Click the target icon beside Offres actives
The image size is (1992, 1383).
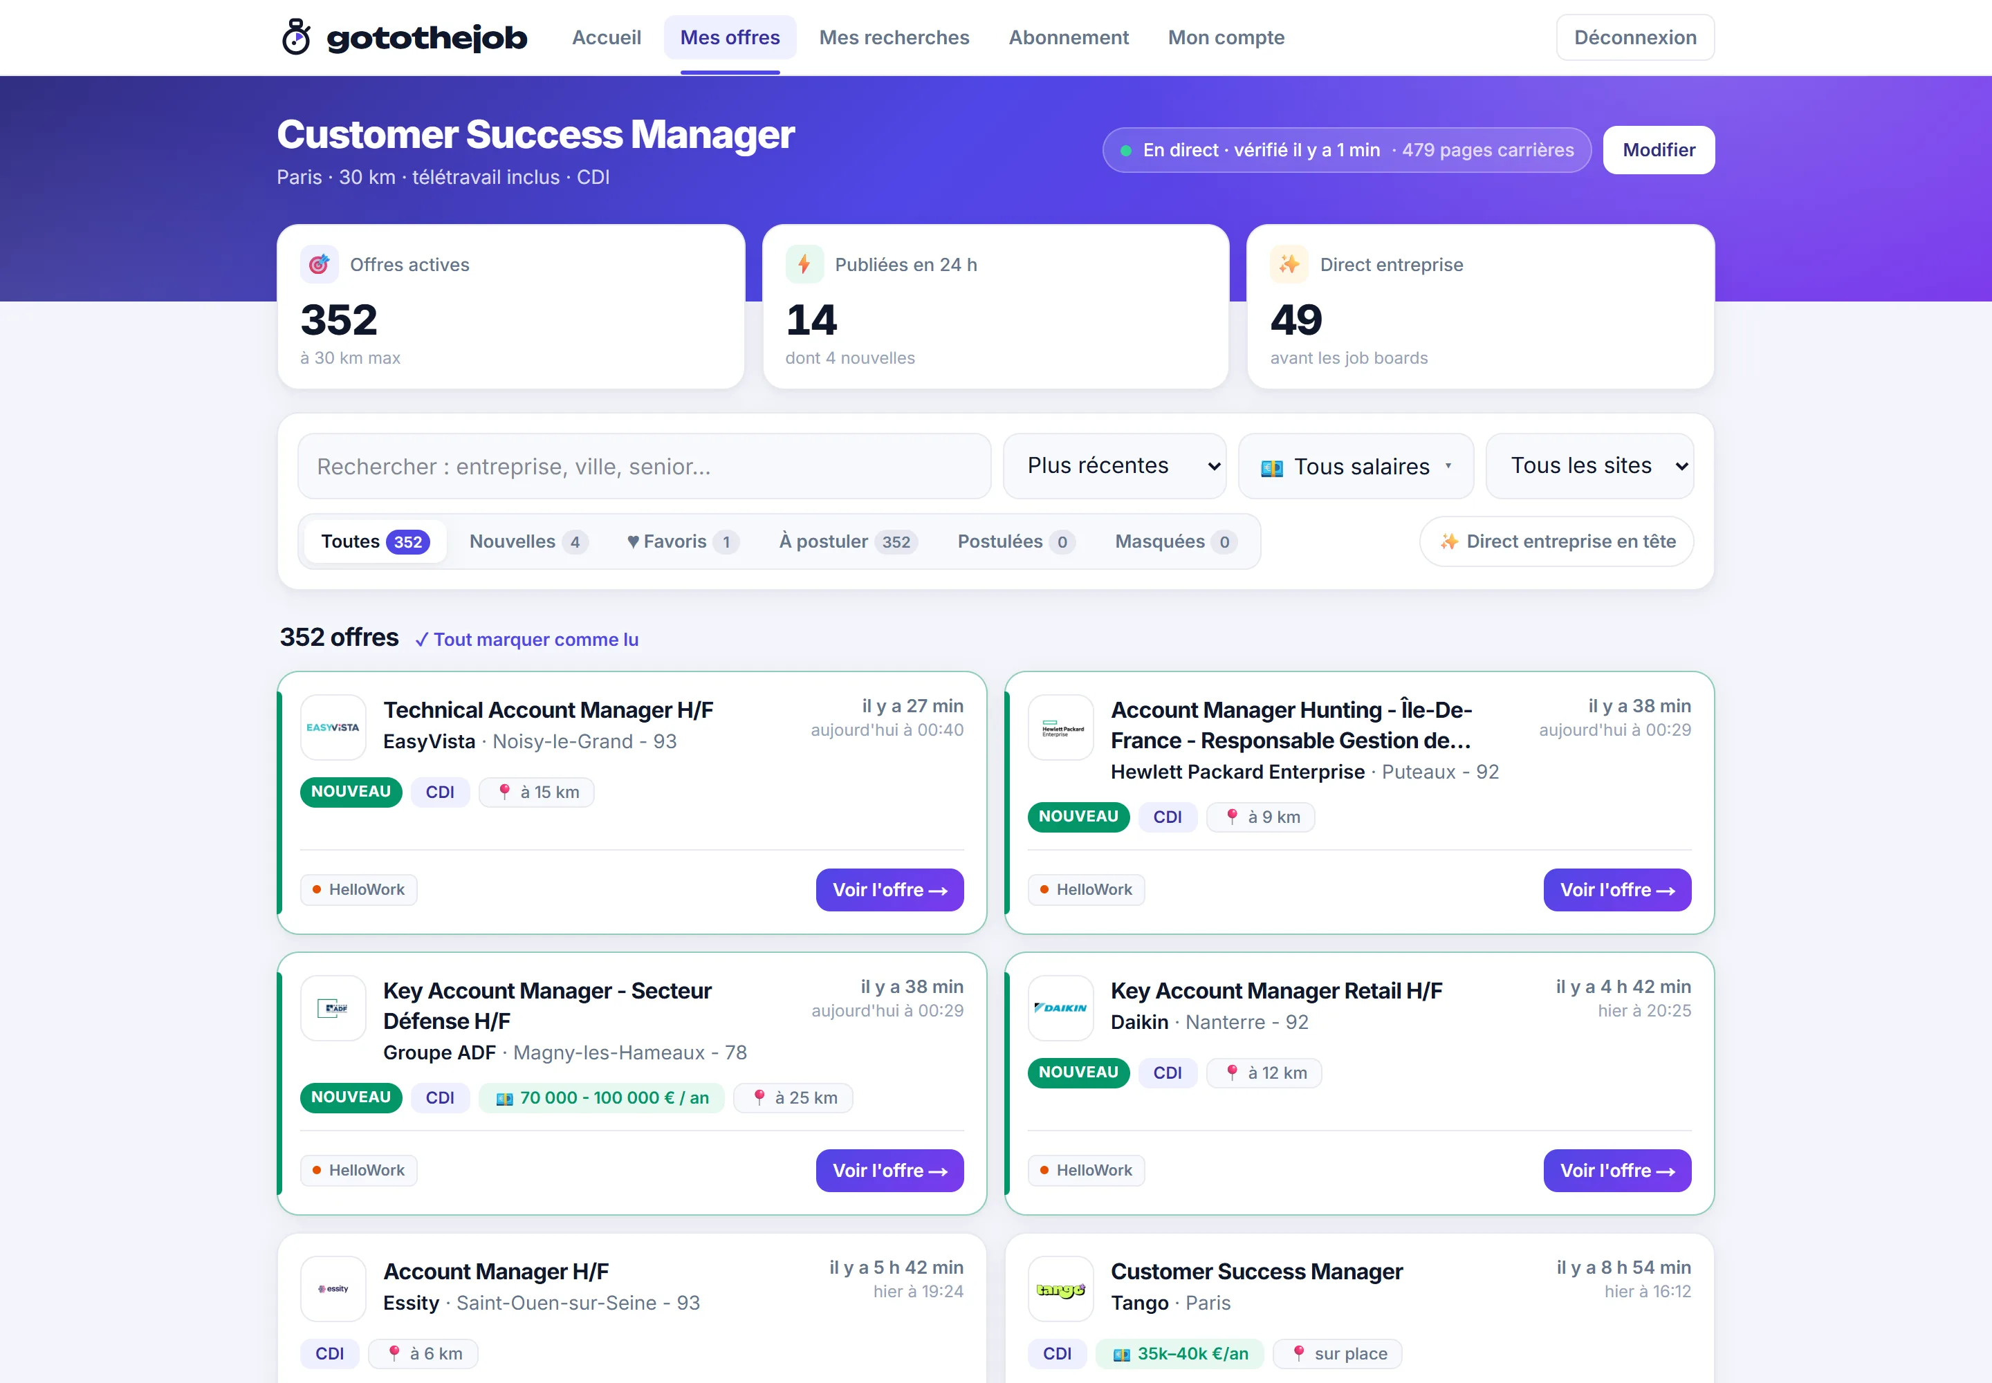coord(319,264)
